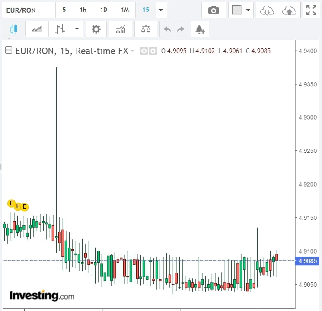This screenshot has width=322, height=311.
Task: Switch to the area chart style
Action: click(37, 29)
